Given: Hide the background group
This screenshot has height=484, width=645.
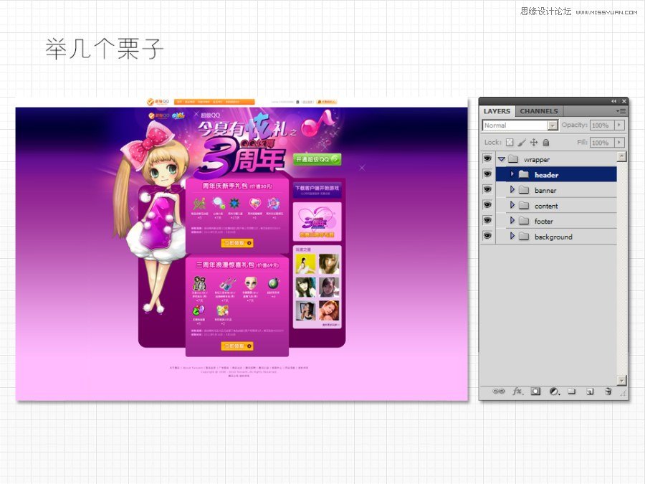Looking at the screenshot, I should pyautogui.click(x=487, y=236).
